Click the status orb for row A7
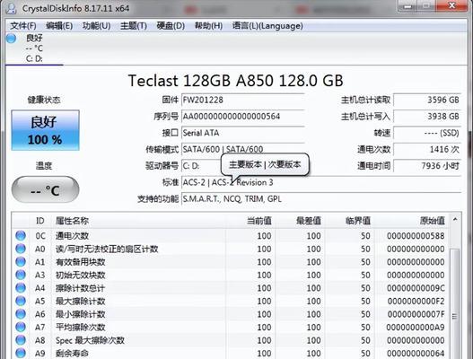The image size is (473, 359). (x=21, y=327)
